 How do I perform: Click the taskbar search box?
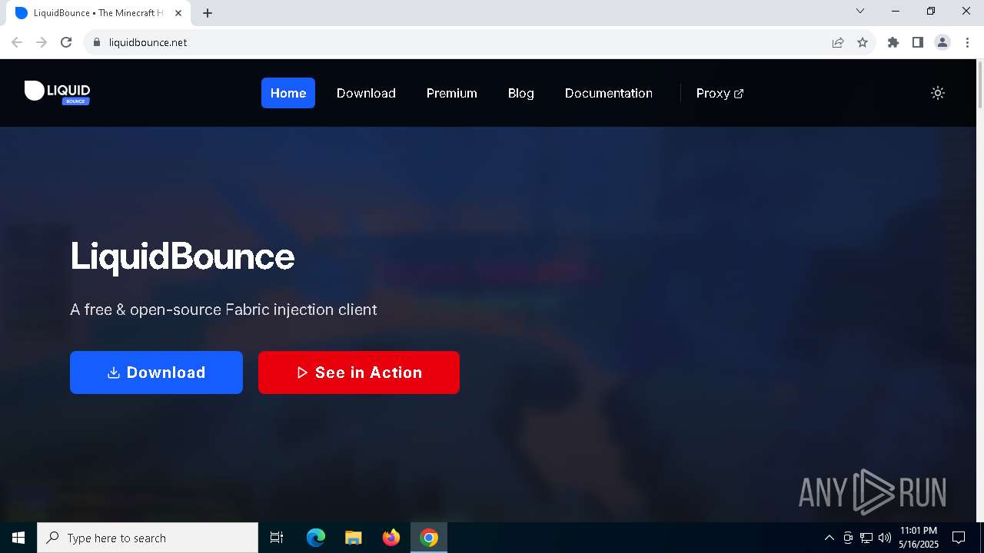point(148,538)
